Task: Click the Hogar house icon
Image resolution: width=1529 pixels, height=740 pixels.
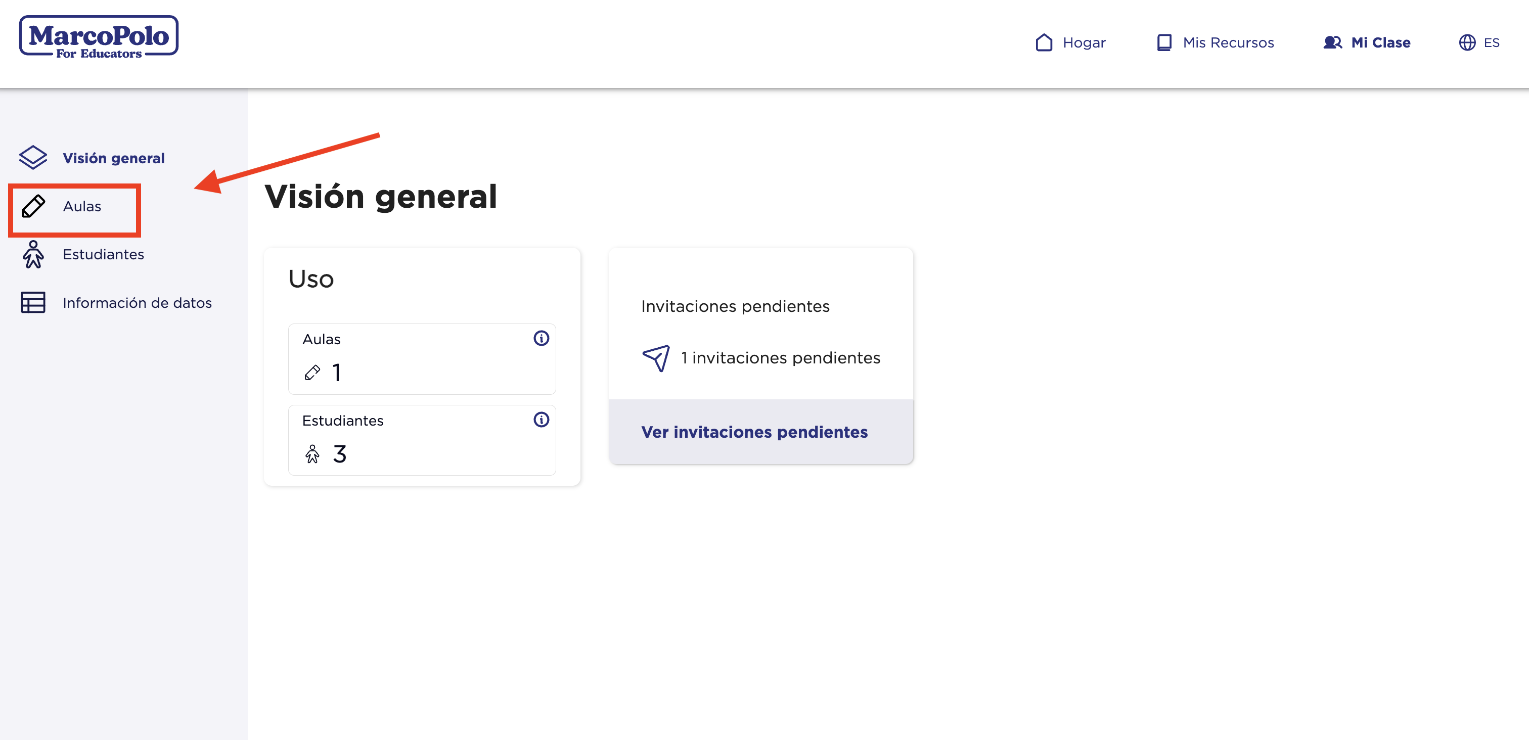Action: pos(1044,43)
